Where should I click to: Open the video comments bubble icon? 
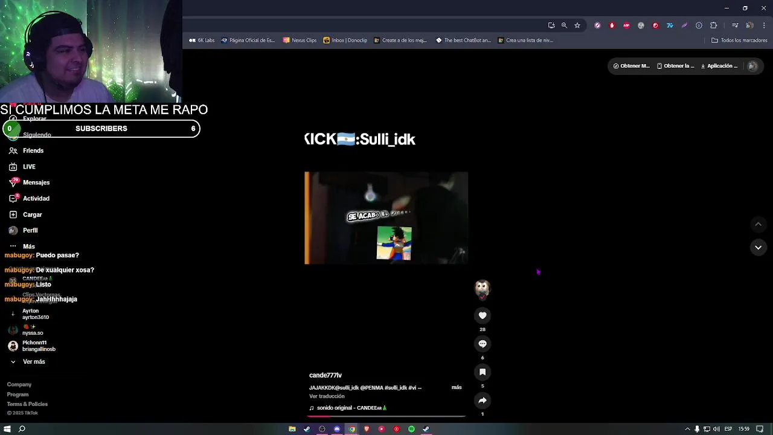coord(483,344)
